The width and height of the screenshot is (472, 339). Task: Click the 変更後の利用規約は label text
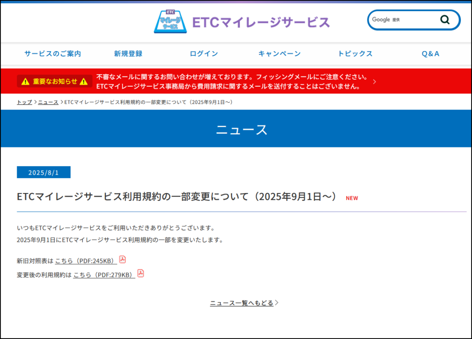tap(44, 275)
